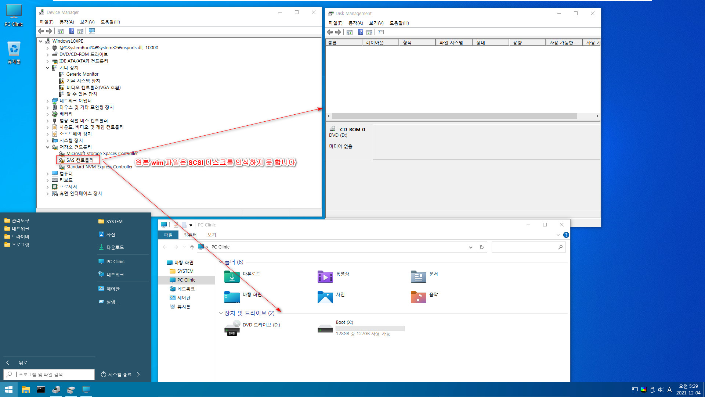Open Command Prompt from the taskbar
The image size is (705, 397).
coord(41,390)
